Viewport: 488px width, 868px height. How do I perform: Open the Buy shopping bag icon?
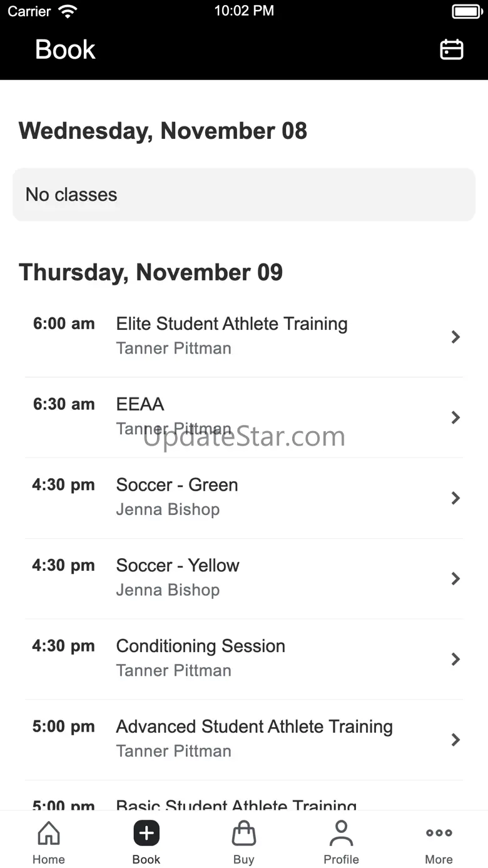243,833
